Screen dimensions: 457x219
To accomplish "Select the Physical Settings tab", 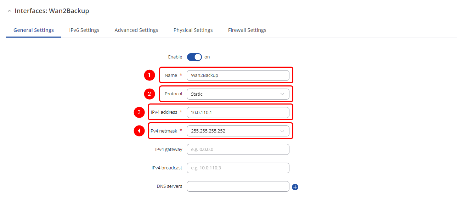I will (x=193, y=30).
